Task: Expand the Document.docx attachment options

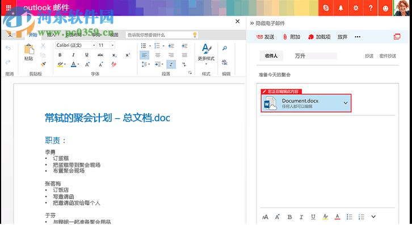Action: (x=346, y=103)
